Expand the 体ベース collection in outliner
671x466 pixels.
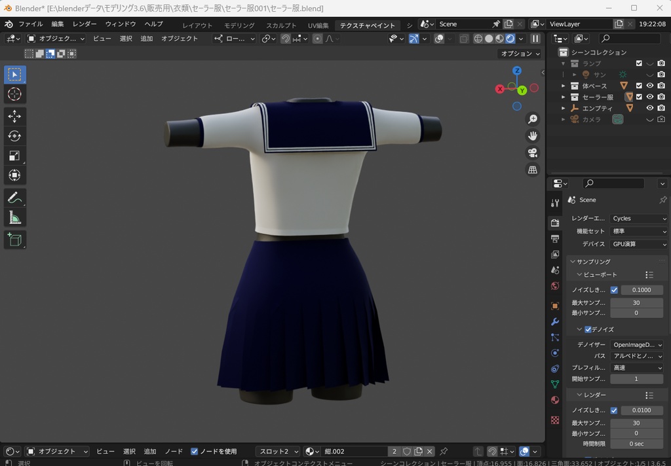click(563, 86)
